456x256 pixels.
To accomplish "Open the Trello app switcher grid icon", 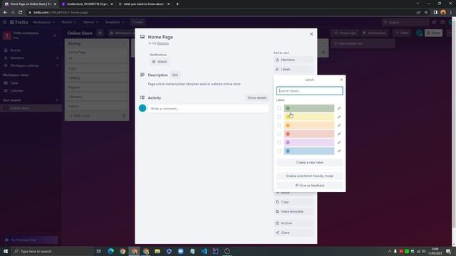I will (5, 22).
